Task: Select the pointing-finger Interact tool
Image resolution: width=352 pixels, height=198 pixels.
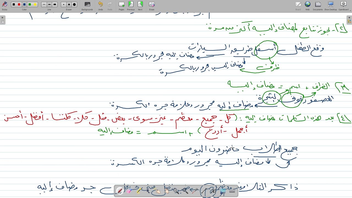Action: click(x=157, y=191)
